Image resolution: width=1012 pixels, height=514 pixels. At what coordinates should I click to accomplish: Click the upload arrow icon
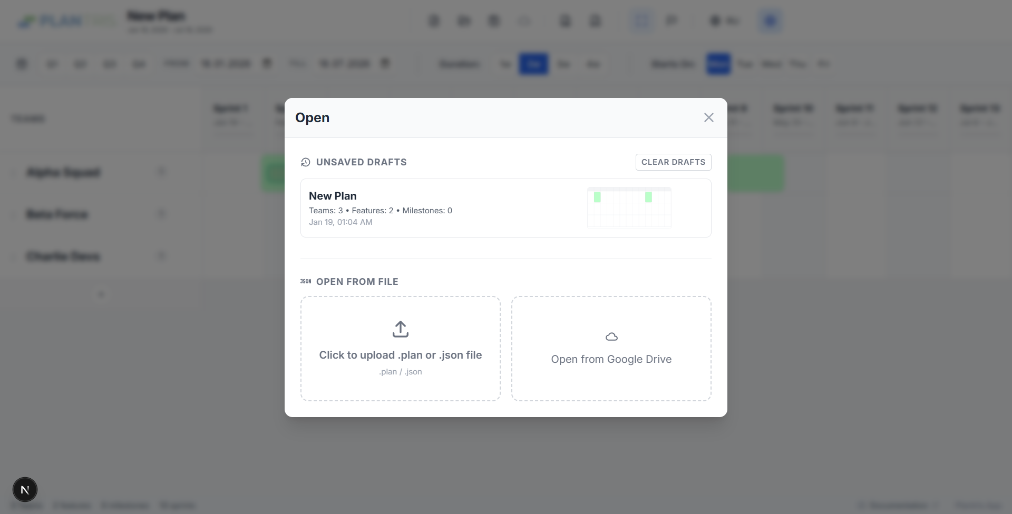click(x=401, y=329)
